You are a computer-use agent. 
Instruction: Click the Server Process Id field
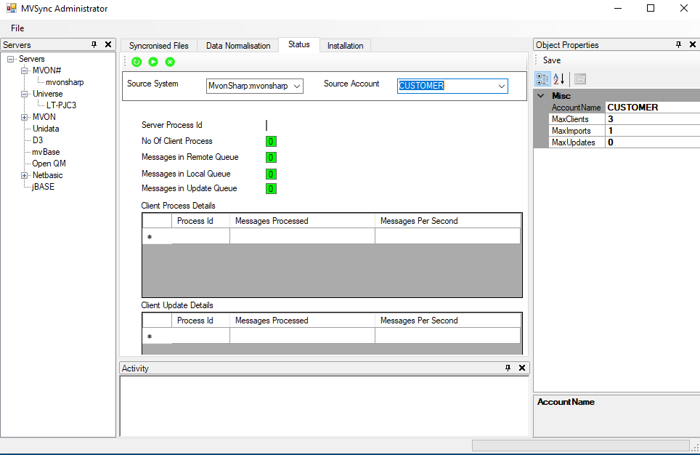[x=267, y=125]
